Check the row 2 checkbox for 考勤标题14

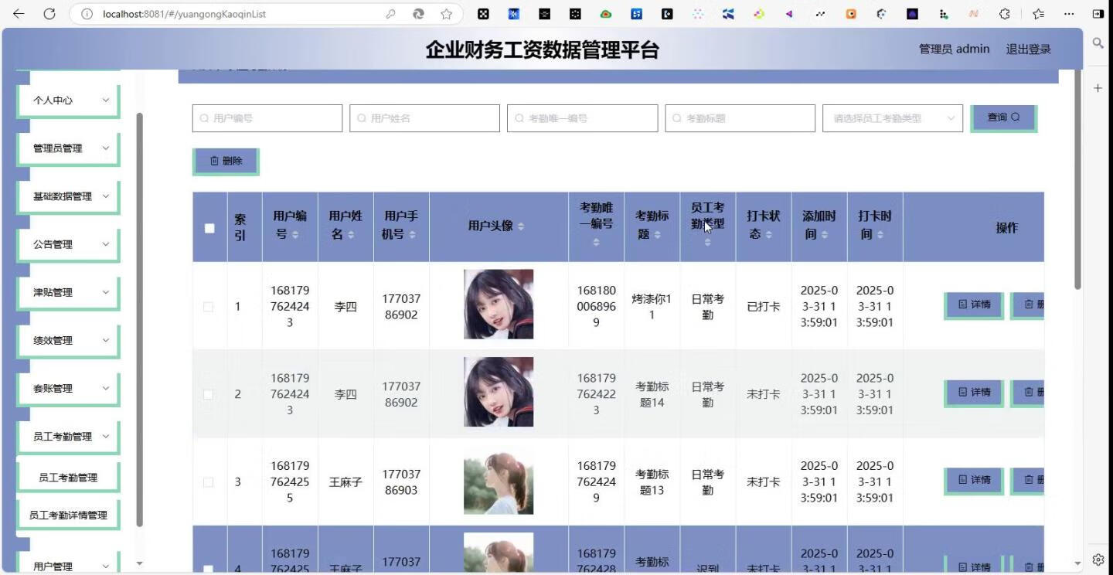208,394
